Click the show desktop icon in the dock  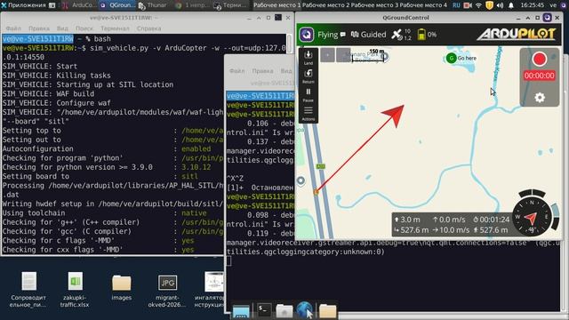(x=241, y=311)
